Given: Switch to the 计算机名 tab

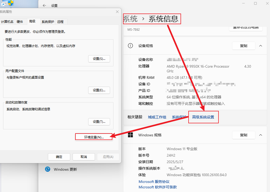Looking at the screenshot, I should (x=7, y=22).
